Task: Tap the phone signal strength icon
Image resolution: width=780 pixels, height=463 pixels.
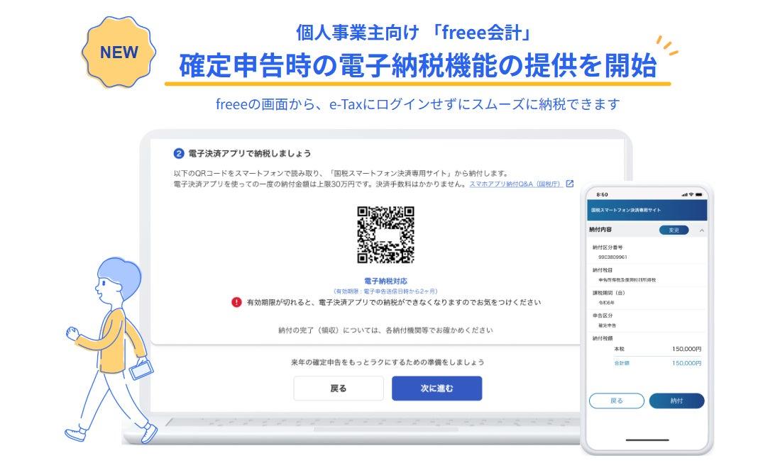Action: click(x=684, y=194)
